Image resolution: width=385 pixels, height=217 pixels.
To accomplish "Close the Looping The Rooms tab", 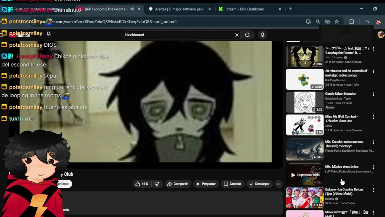I will [x=139, y=9].
